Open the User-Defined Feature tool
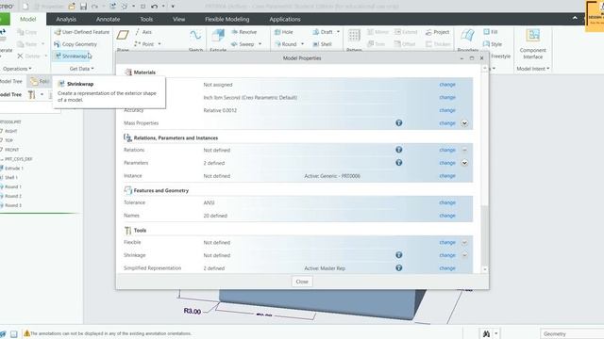 click(x=82, y=32)
